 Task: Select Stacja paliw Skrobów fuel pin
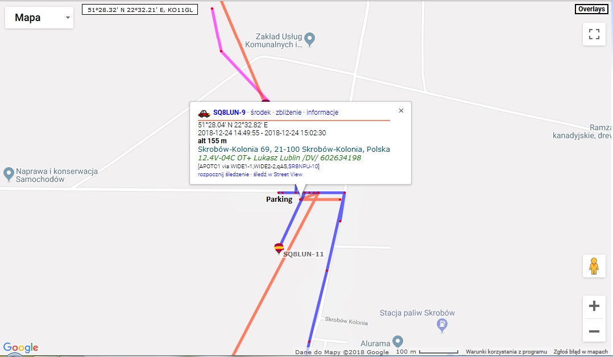[x=442, y=325]
